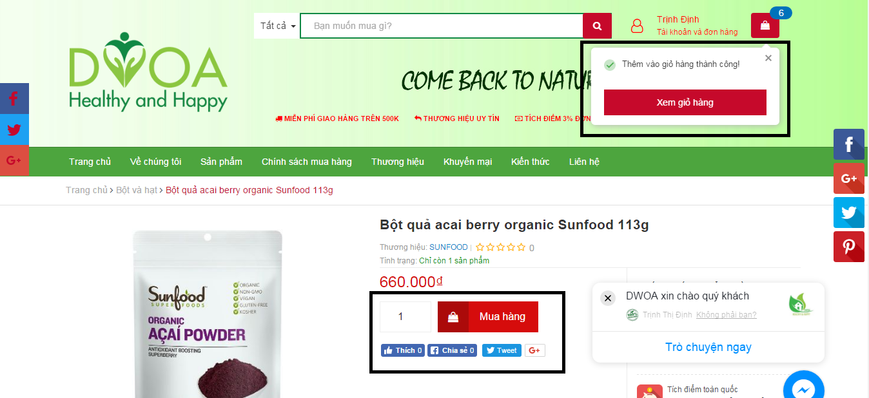Open the right-side Google+ icon

[x=848, y=178]
